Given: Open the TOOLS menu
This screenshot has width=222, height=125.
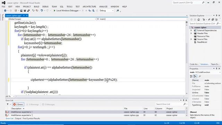Looking at the screenshot, I should [x=69, y=7].
